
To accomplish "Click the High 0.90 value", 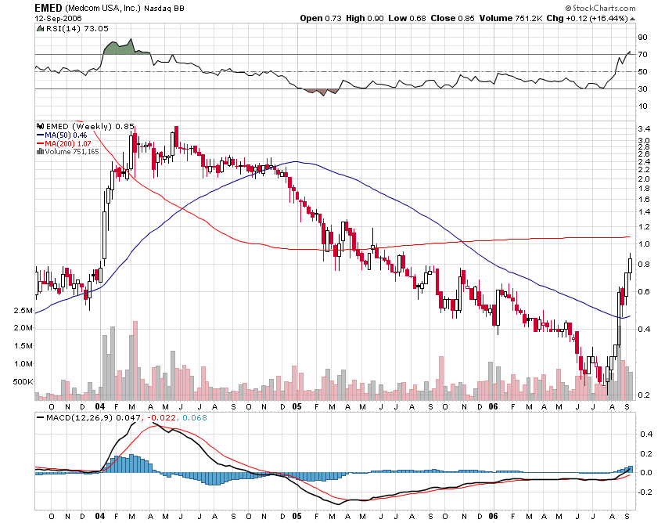I will 365,18.
